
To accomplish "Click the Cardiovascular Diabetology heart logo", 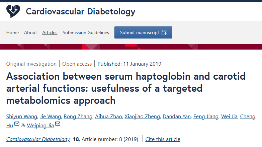I will coord(13,11).
